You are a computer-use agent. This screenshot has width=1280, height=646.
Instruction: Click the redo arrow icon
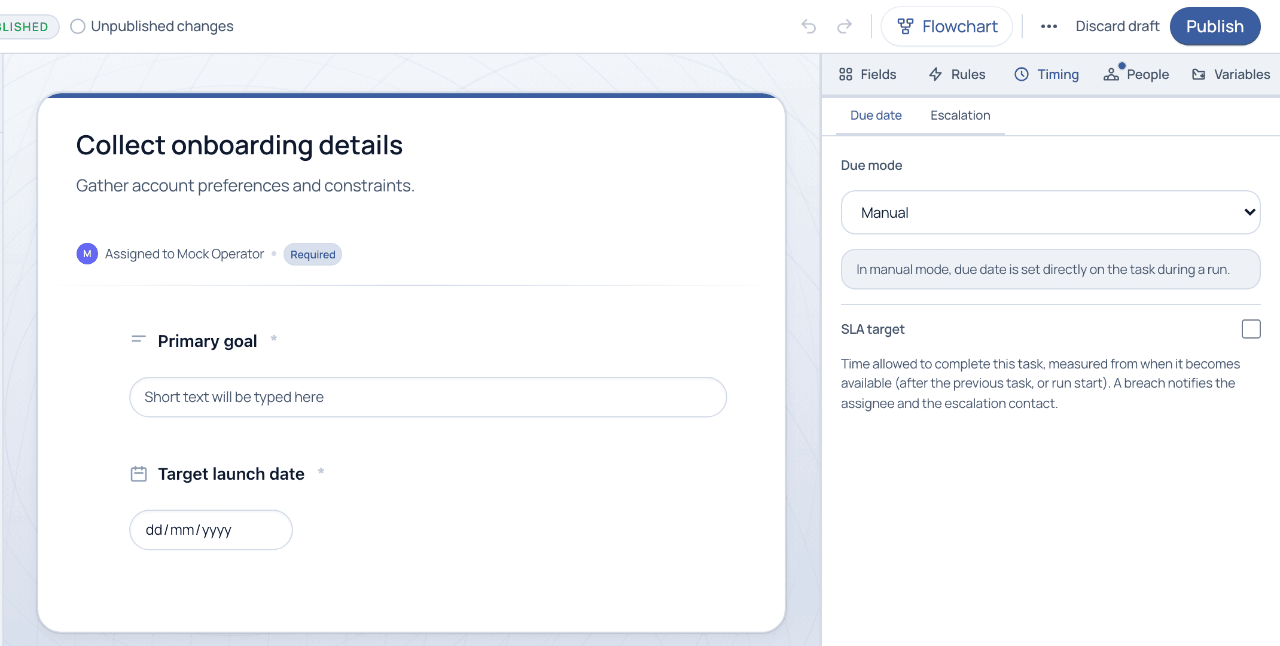point(845,26)
